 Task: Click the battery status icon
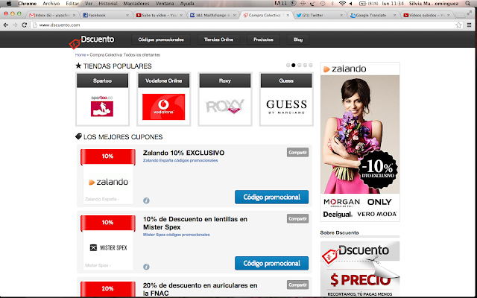362,4
